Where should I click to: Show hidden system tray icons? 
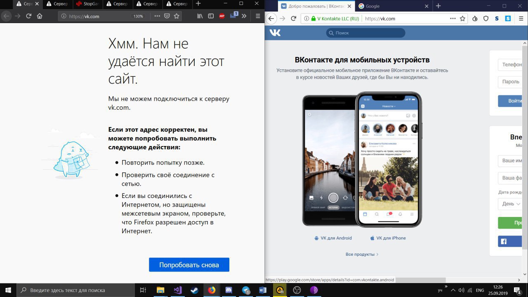tap(453, 290)
